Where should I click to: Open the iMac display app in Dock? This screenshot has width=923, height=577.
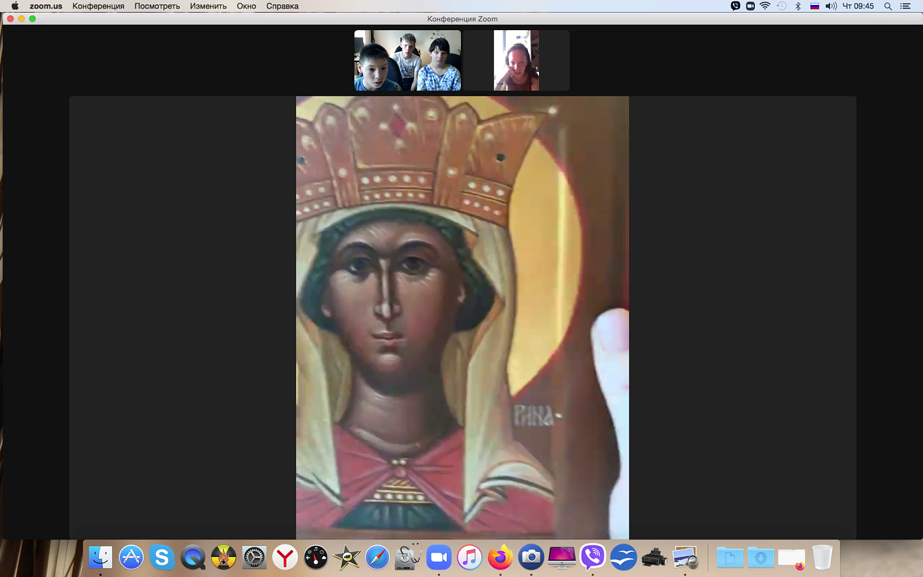point(562,557)
